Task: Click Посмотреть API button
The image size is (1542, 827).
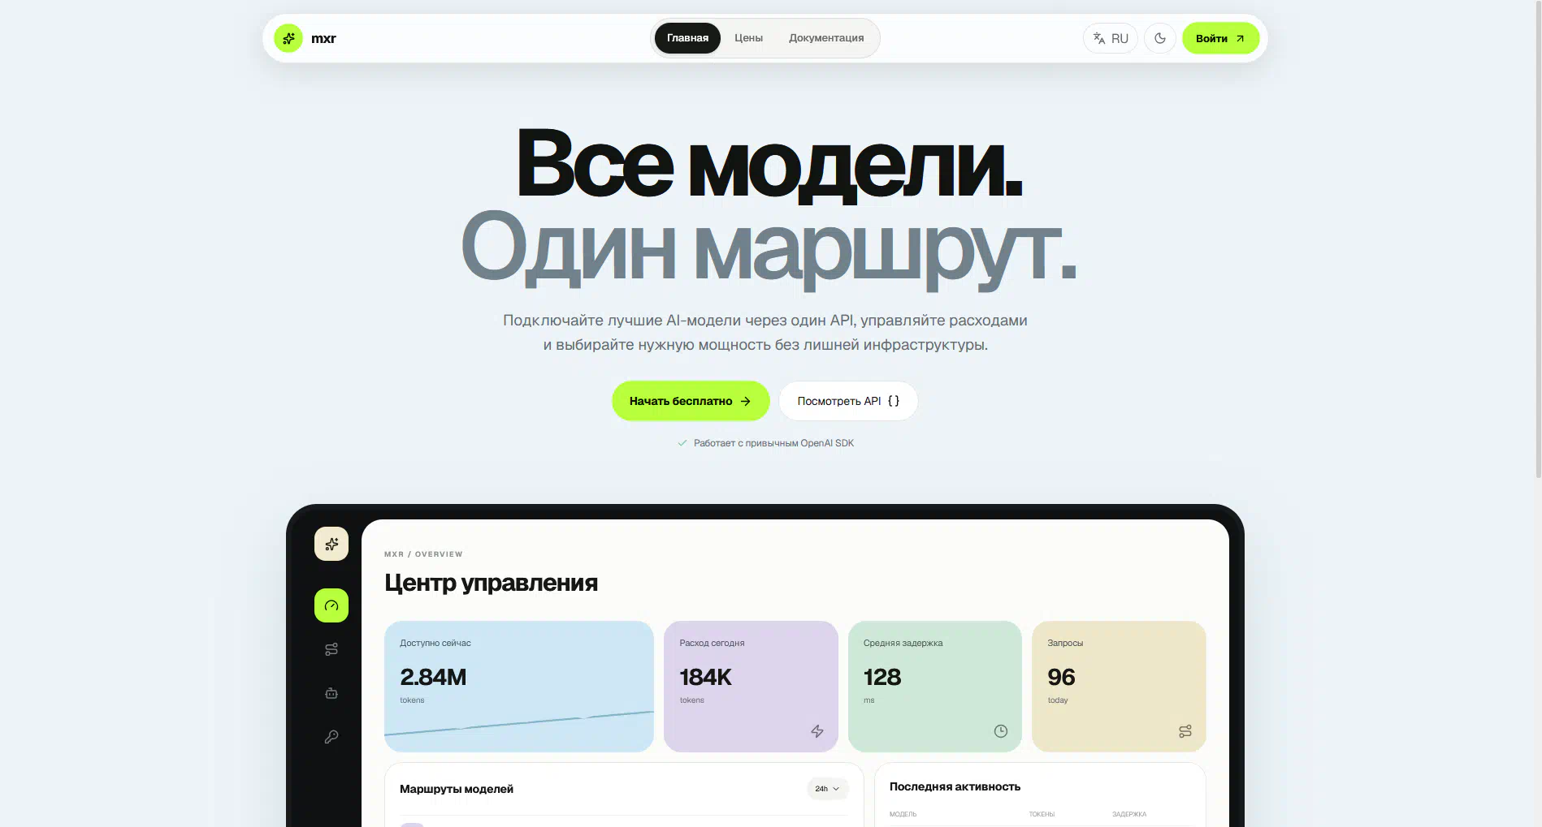Action: click(848, 401)
